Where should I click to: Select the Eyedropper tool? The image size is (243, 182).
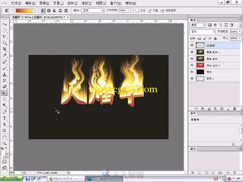coord(5,55)
